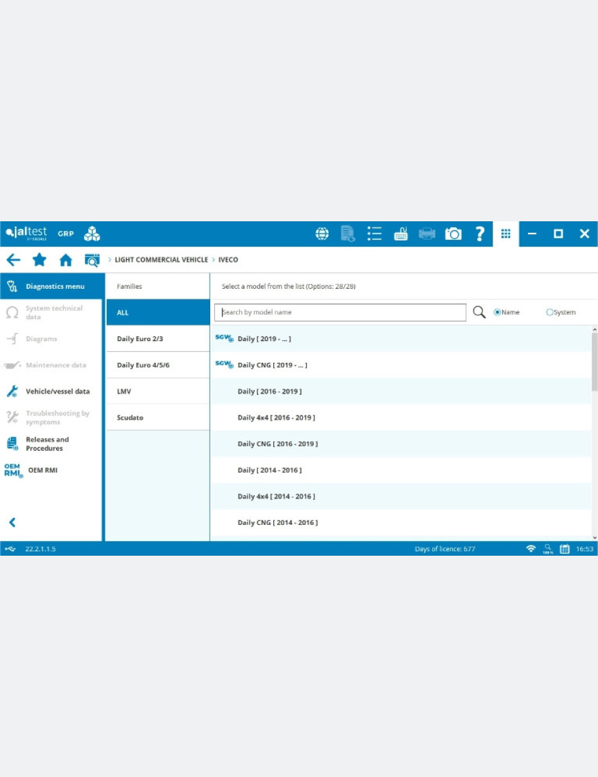Select model Daily 4x4 [ 2016 - 2019 ]

coord(401,417)
